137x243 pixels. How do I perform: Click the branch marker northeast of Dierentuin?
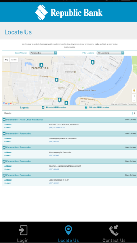(93, 62)
